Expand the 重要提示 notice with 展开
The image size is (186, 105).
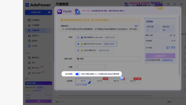(136, 26)
